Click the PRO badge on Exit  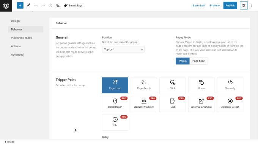click(181, 98)
